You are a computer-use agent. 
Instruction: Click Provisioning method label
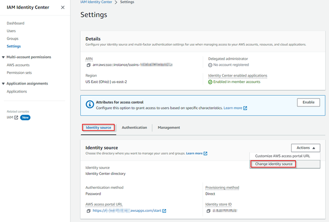click(x=222, y=188)
